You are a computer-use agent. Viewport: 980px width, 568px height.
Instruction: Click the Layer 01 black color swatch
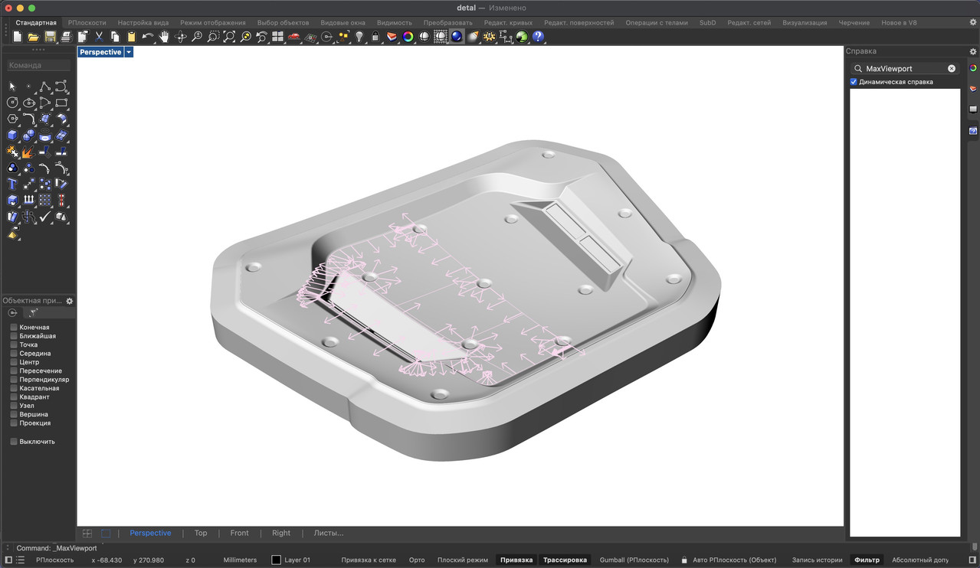tap(277, 560)
